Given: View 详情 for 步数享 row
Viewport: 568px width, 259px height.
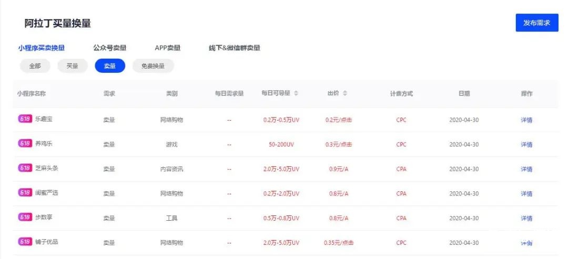Looking at the screenshot, I should coord(526,218).
